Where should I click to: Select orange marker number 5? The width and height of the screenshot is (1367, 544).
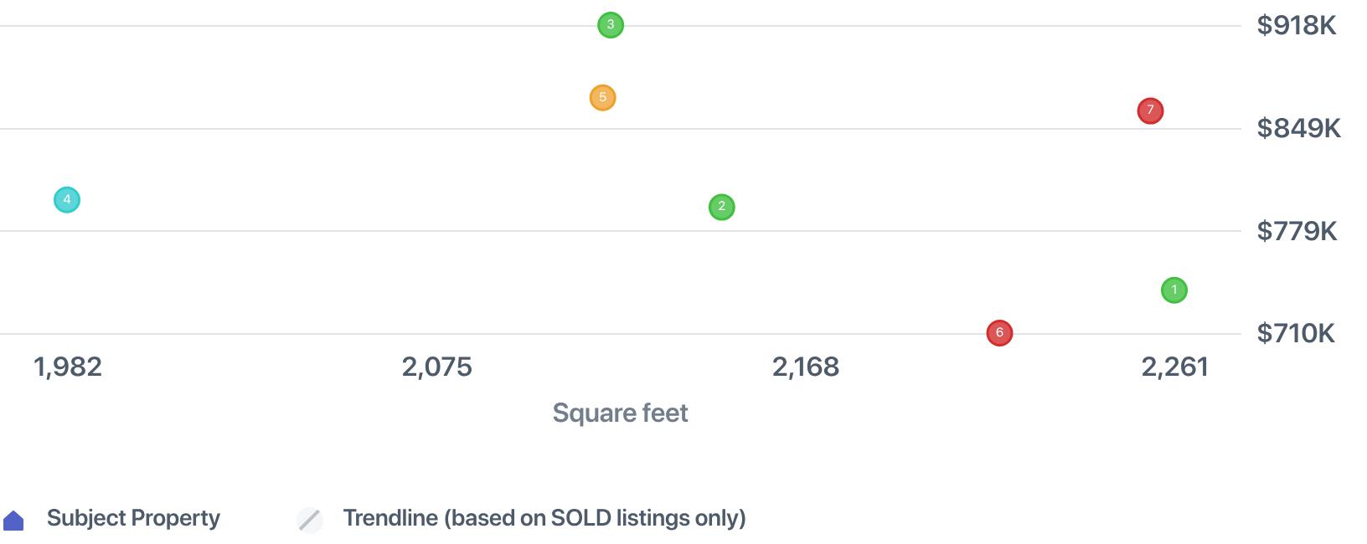[602, 98]
